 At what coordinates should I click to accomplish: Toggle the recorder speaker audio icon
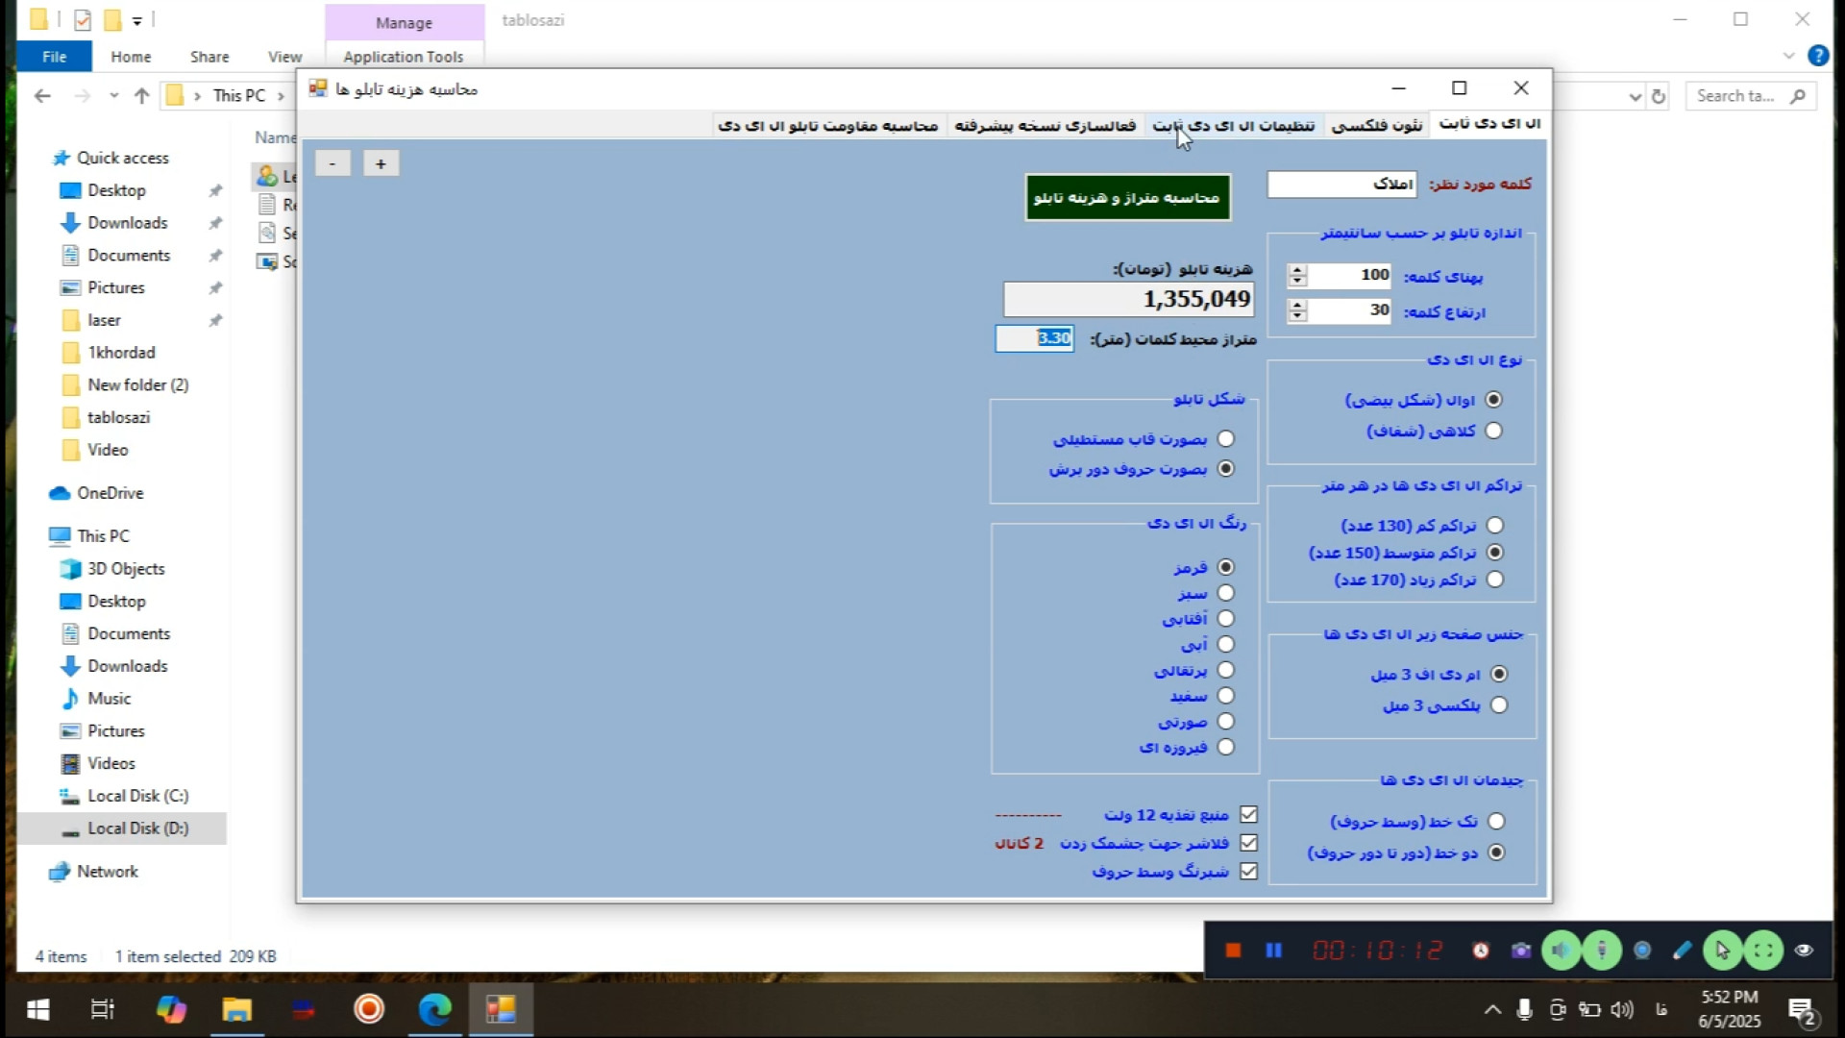(x=1562, y=951)
